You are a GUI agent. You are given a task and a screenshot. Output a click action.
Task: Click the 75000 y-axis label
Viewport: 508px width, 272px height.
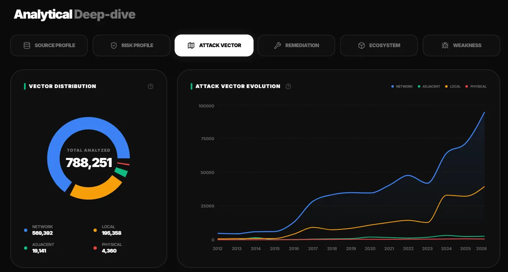pyautogui.click(x=208, y=139)
